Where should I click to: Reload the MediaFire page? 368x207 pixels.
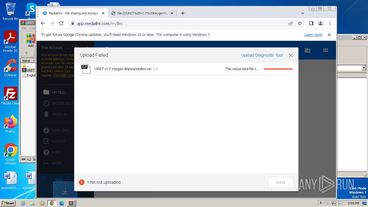click(x=61, y=23)
